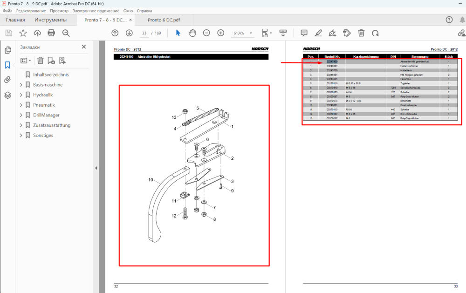
Task: Click the scrolling mode keyboard icon
Action: coord(283,33)
